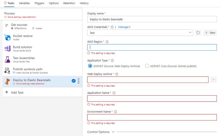Focus the Application Name field

pyautogui.click(x=152, y=98)
